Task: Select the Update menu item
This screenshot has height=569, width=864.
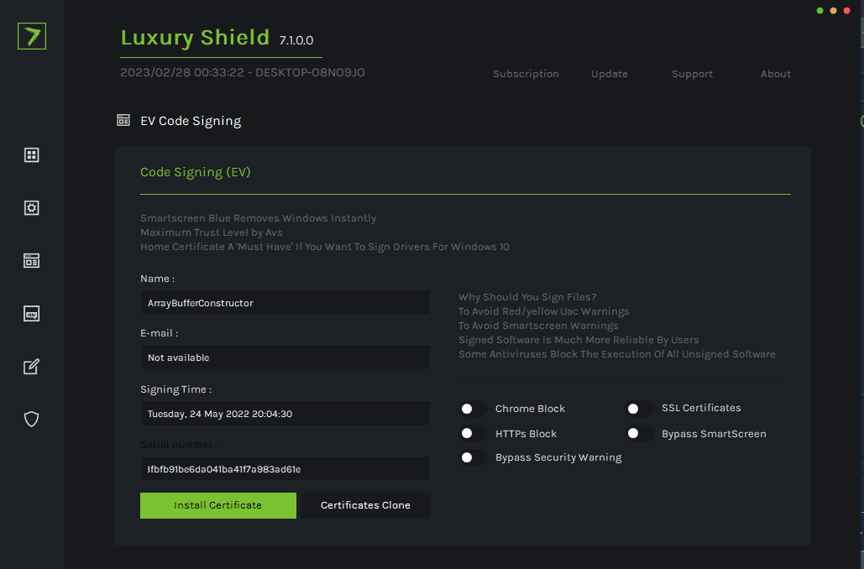Action: (609, 74)
